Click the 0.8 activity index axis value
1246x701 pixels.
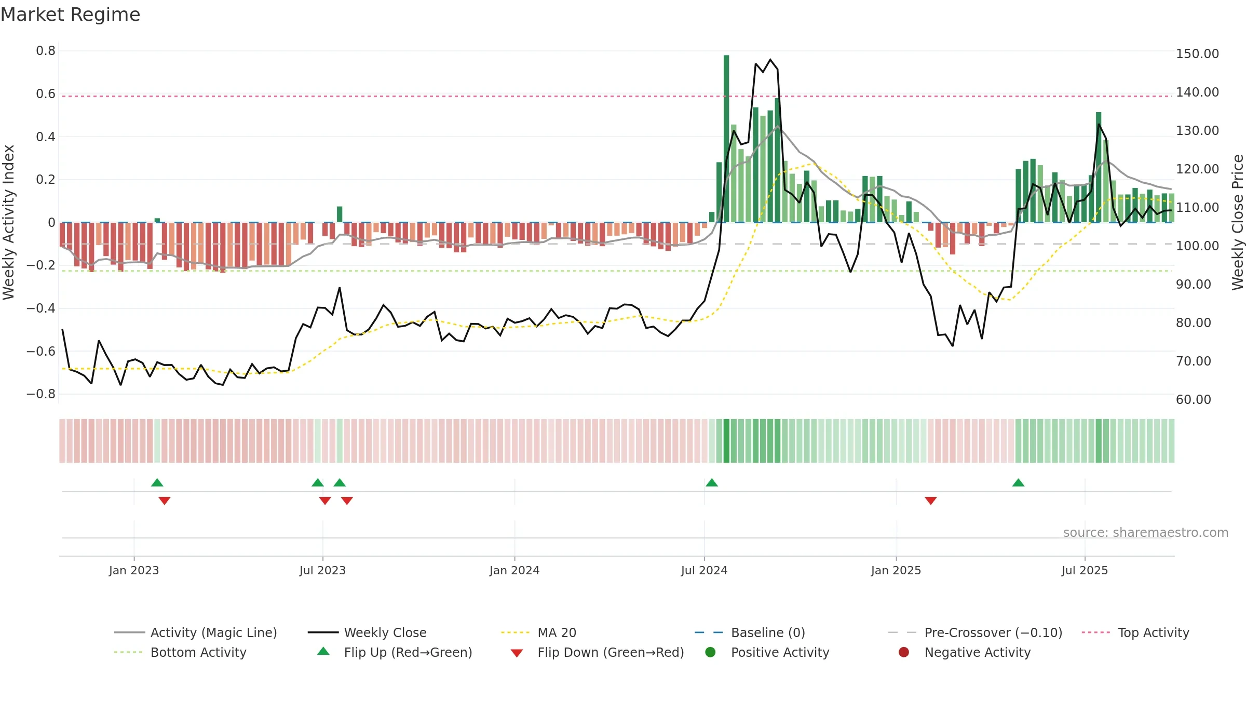46,51
